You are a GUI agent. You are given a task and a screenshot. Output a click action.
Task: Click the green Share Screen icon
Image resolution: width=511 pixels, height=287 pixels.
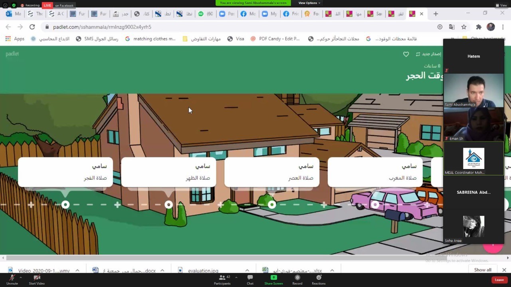click(273, 278)
